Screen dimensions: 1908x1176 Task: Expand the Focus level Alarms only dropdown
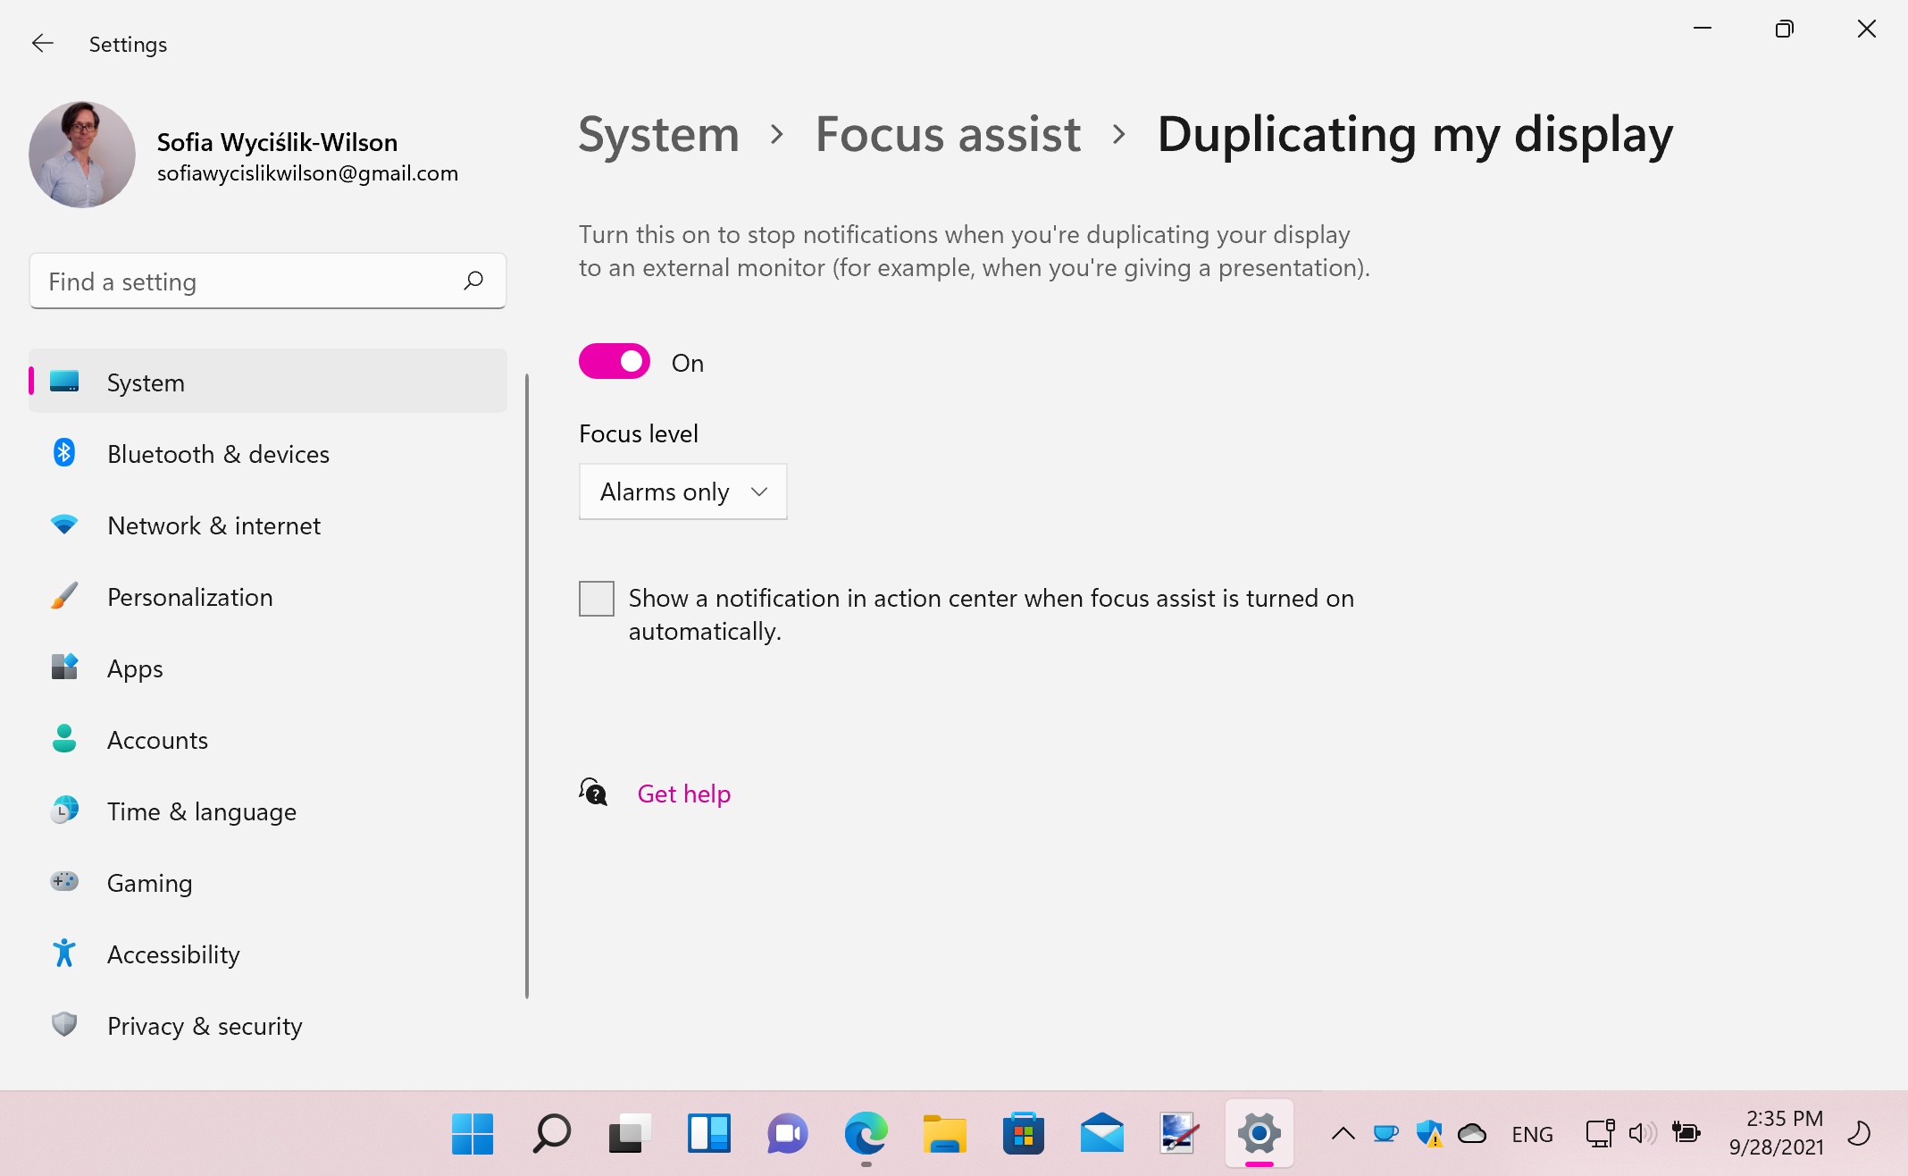(683, 491)
